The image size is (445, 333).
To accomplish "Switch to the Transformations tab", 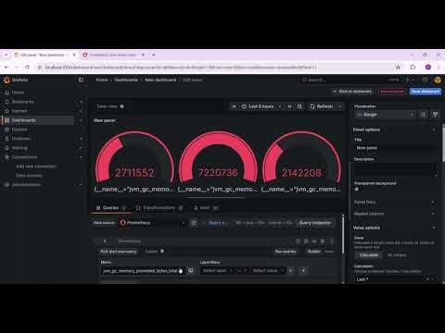I will tap(159, 208).
